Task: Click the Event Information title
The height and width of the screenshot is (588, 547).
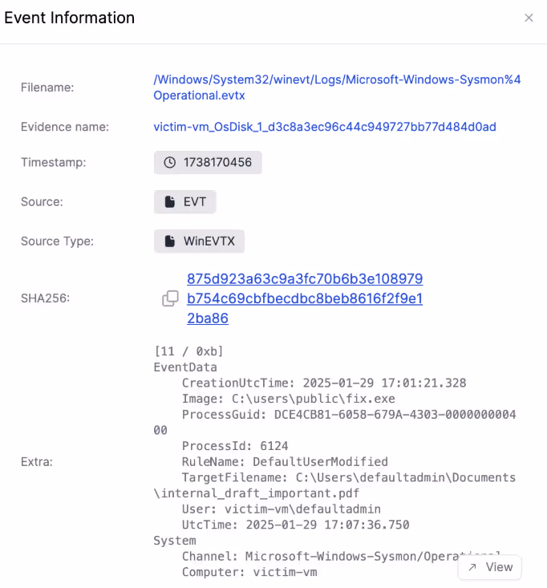Action: point(69,18)
